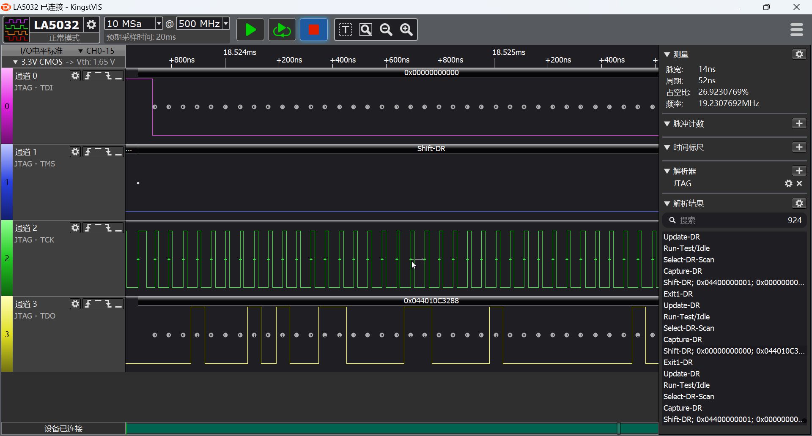
Task: Set low level trigger on channel 3 TDO
Action: (x=119, y=304)
